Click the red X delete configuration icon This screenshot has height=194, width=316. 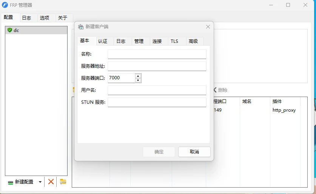tap(51, 182)
